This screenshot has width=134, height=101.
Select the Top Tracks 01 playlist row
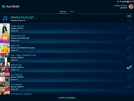point(67,87)
